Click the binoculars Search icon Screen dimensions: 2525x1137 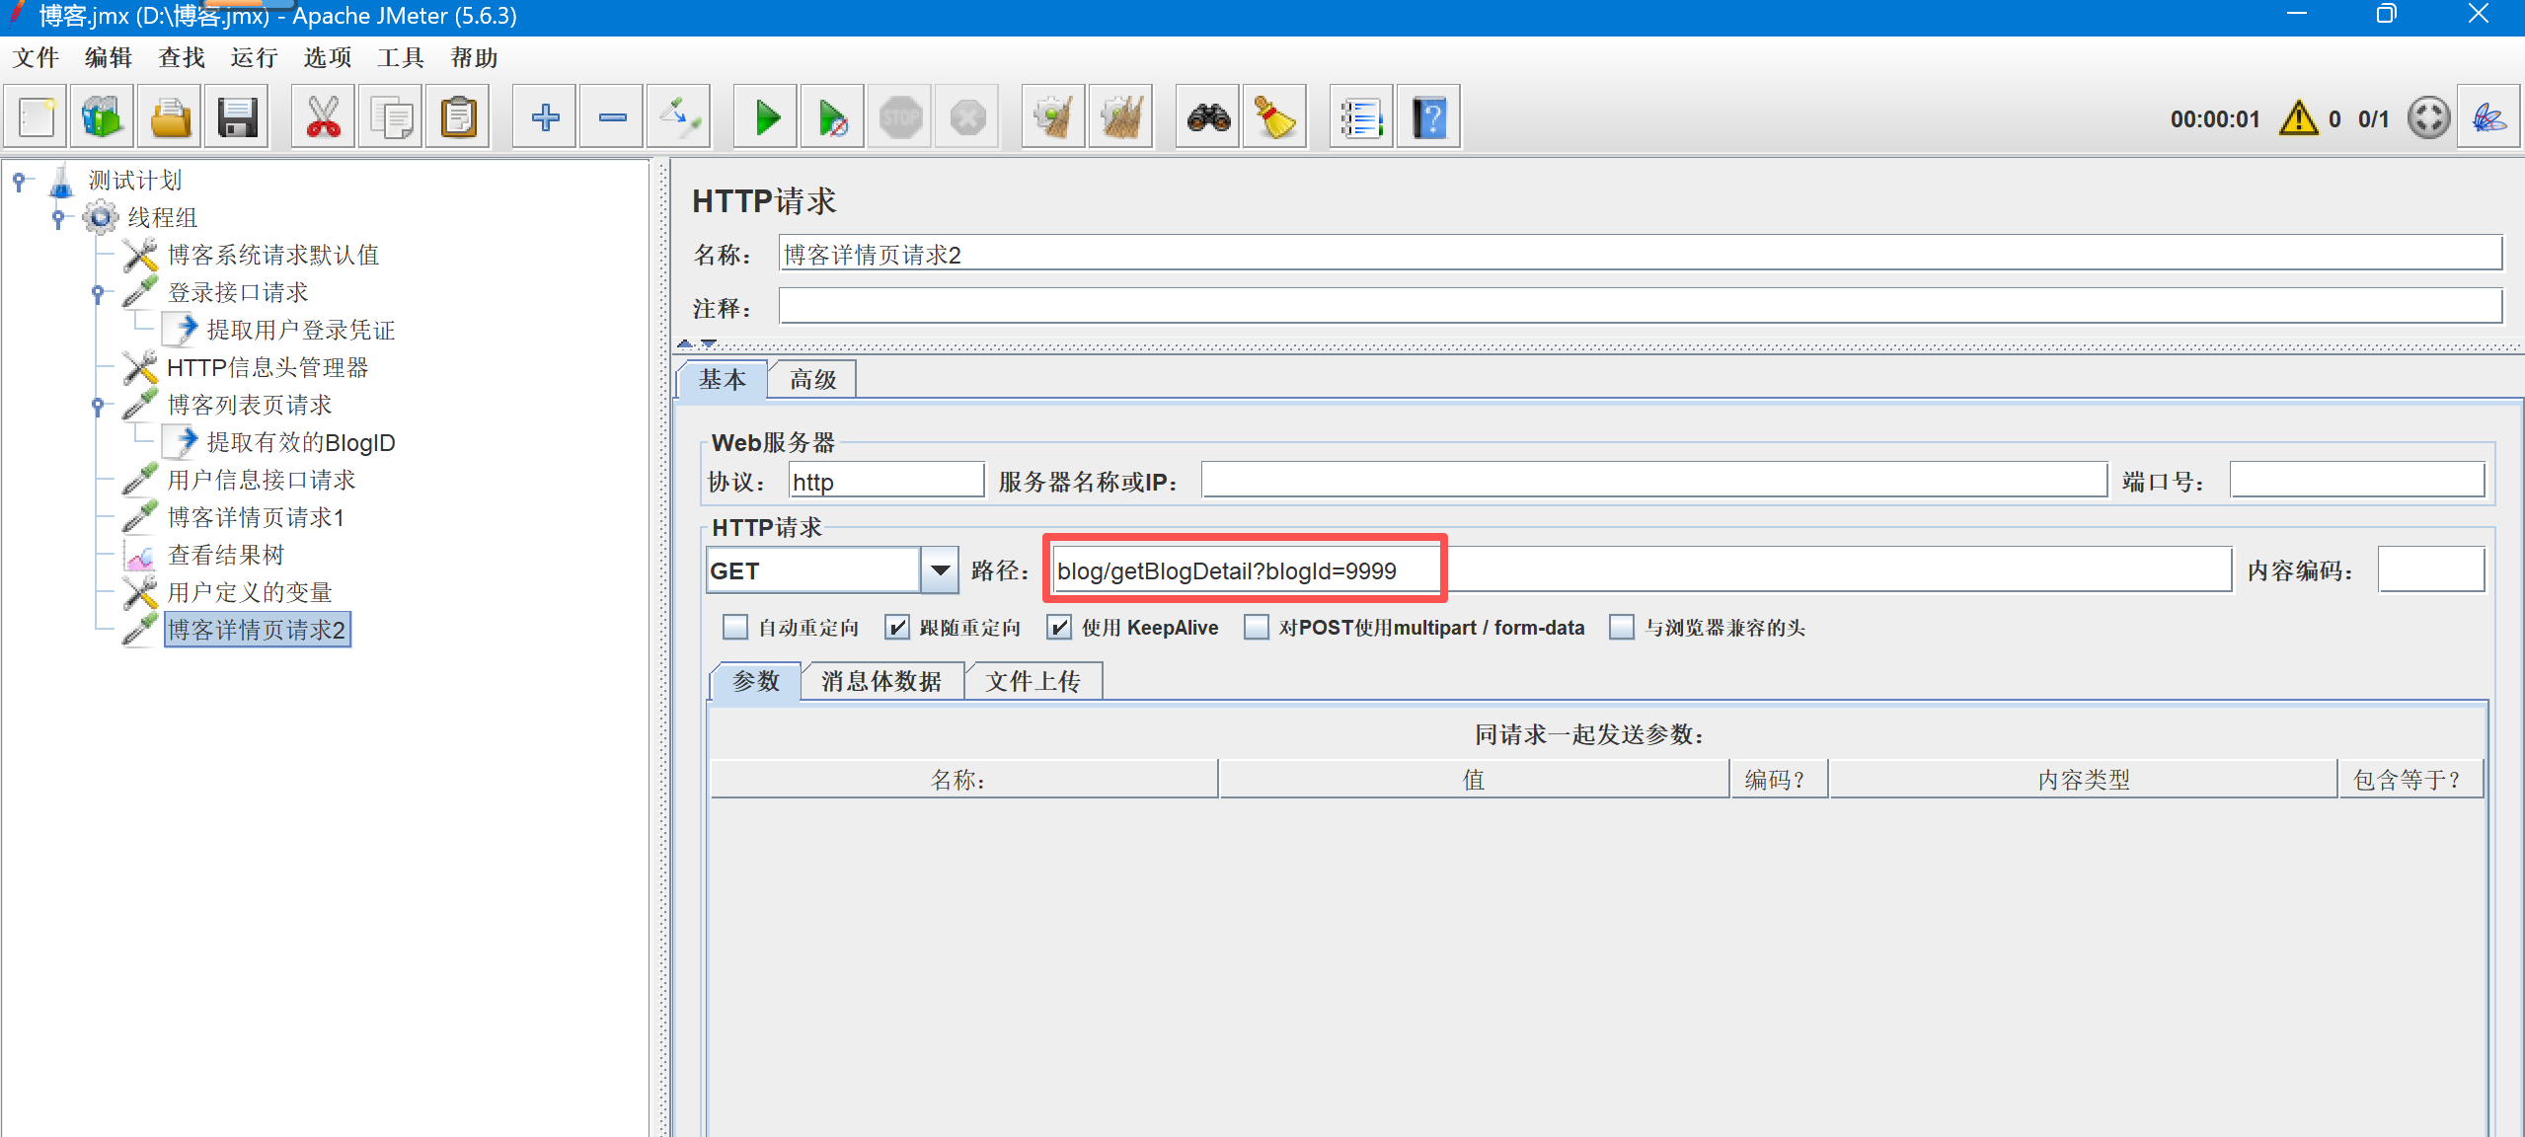(x=1208, y=118)
